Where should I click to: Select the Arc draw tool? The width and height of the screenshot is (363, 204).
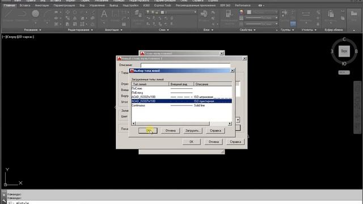[47, 14]
